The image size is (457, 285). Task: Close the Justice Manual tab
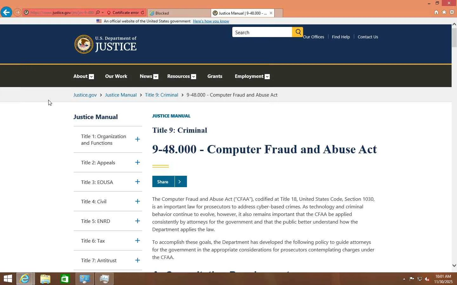pyautogui.click(x=271, y=13)
